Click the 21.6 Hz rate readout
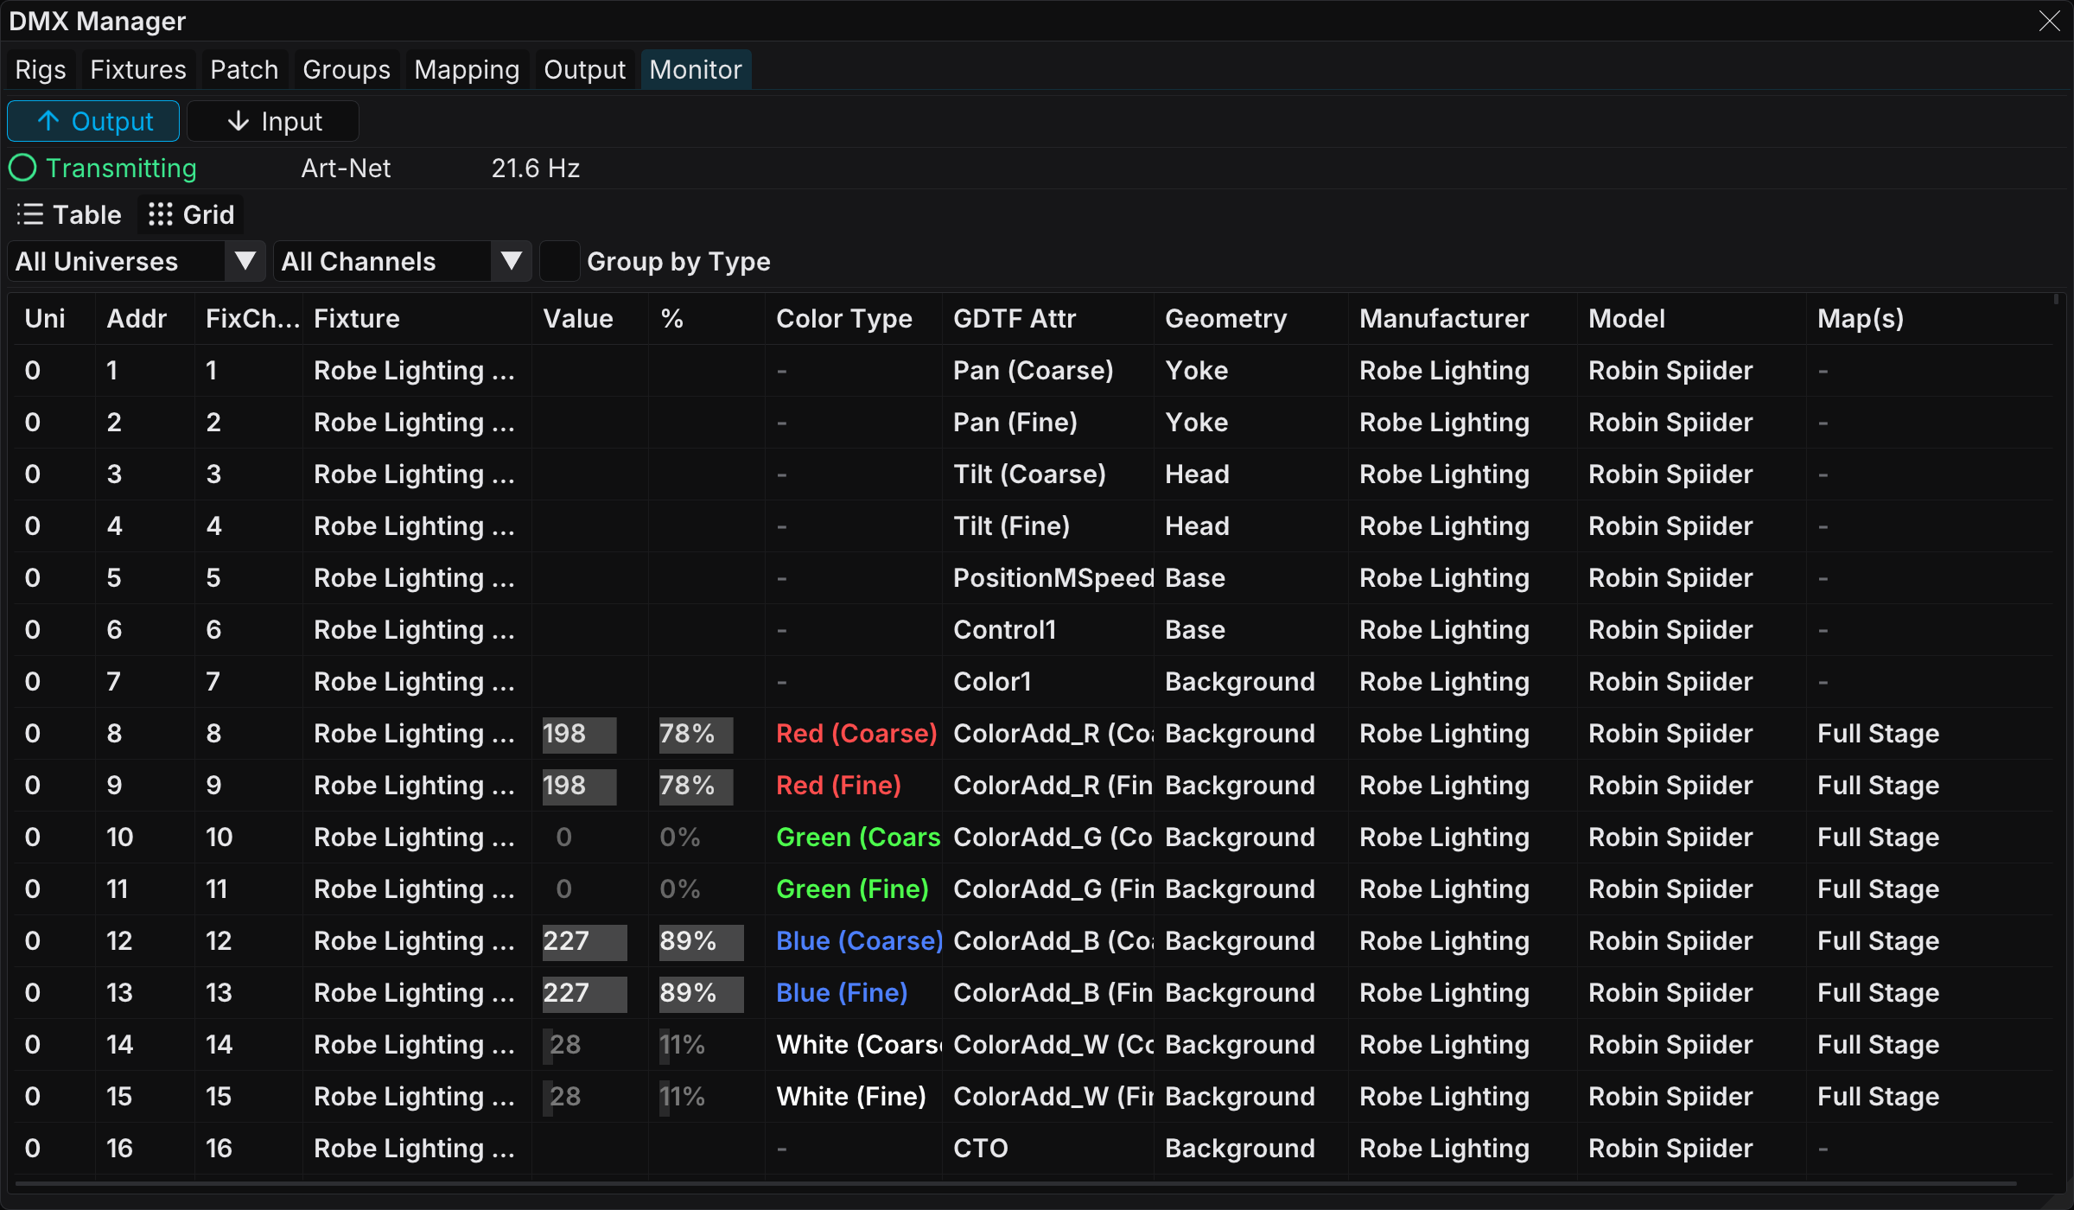This screenshot has width=2074, height=1210. (x=536, y=169)
